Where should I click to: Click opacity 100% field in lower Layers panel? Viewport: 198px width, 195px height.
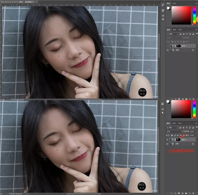(192, 132)
